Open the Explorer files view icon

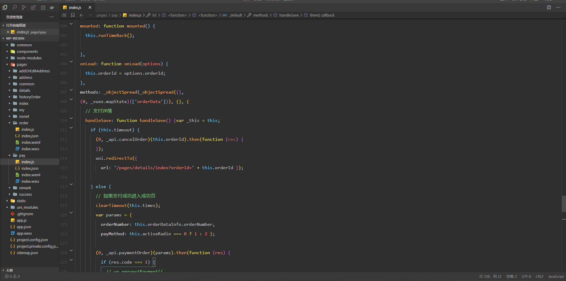5,7
